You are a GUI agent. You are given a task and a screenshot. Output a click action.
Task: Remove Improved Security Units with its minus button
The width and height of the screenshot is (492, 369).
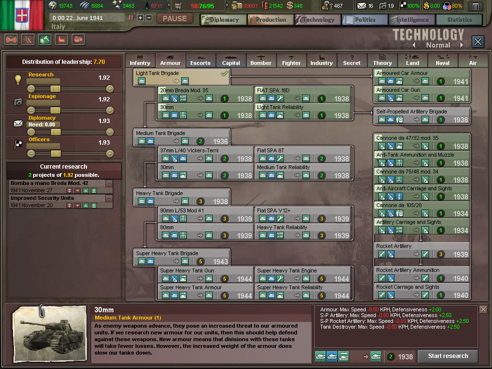click(109, 198)
